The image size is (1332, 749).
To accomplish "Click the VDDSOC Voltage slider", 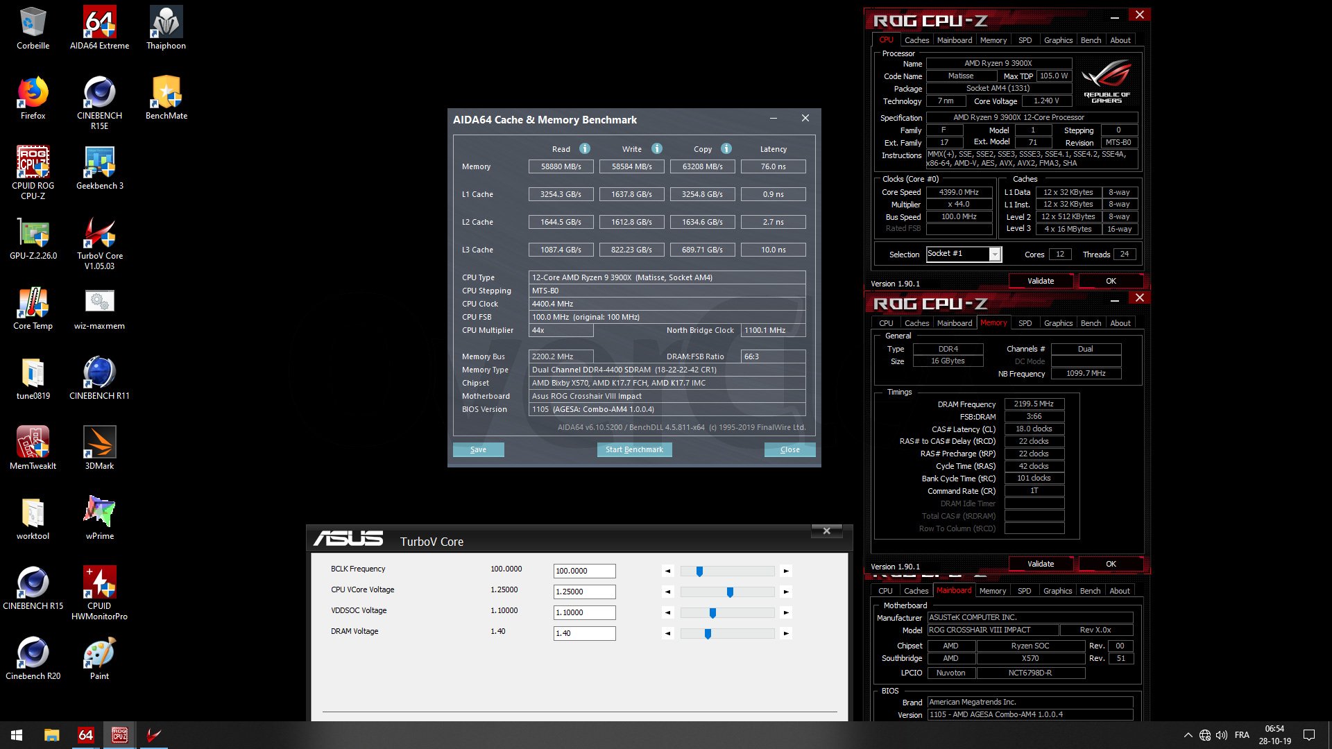I will tap(727, 613).
